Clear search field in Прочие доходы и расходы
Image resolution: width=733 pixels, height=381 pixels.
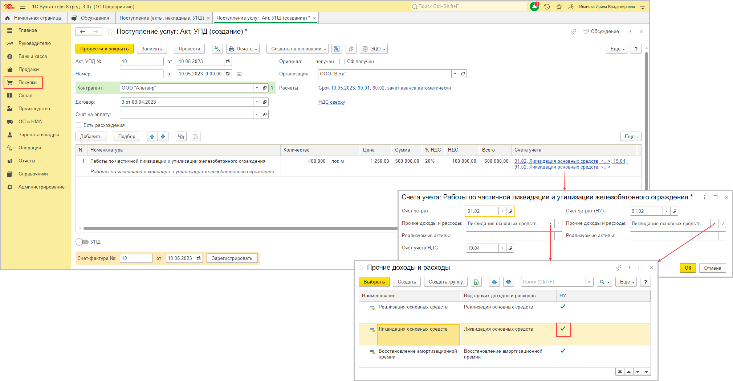coord(589,282)
